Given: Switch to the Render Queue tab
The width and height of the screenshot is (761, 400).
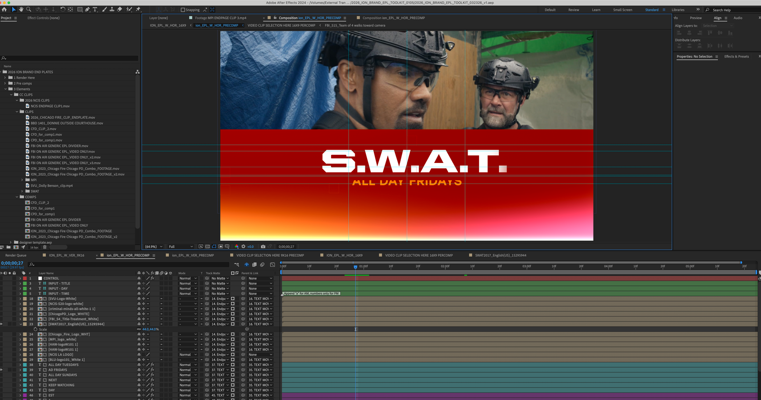Looking at the screenshot, I should coord(16,256).
